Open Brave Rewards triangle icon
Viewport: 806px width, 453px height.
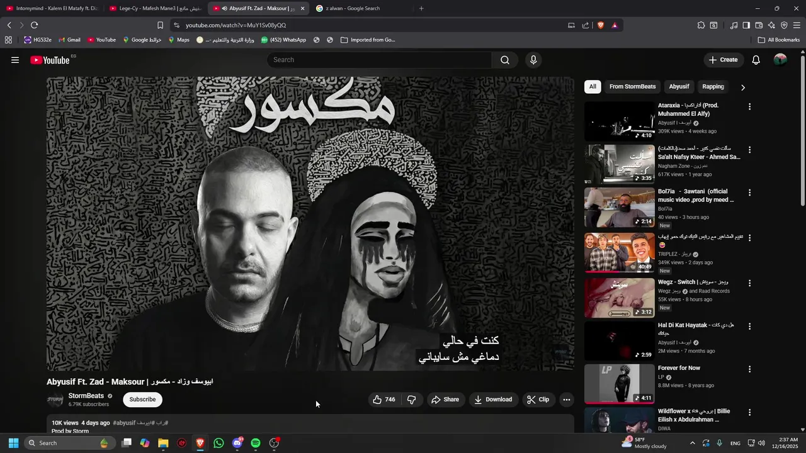[615, 25]
